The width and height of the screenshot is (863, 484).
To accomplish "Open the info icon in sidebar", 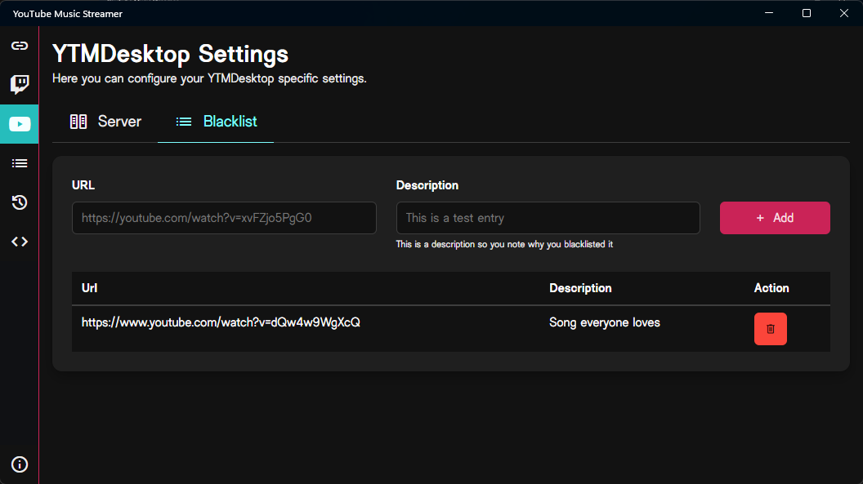I will click(20, 464).
